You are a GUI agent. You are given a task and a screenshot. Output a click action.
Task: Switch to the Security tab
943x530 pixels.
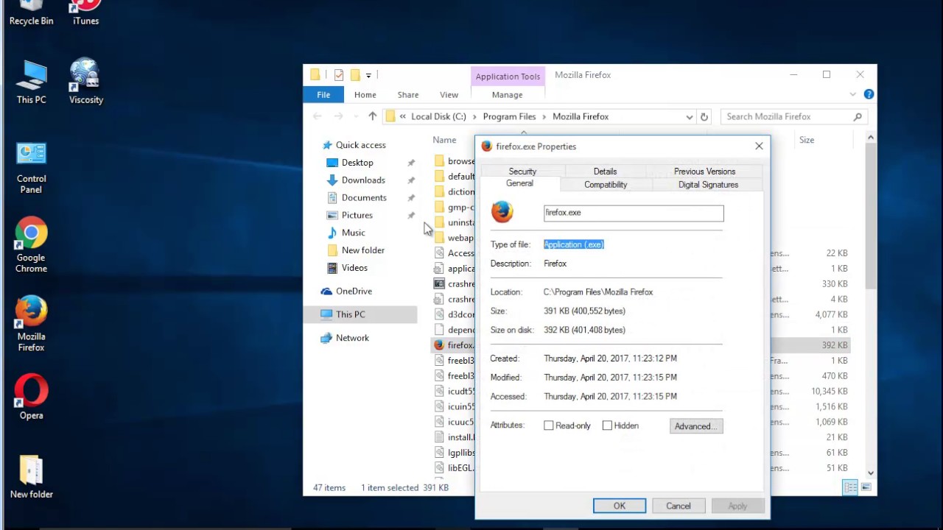click(x=522, y=171)
